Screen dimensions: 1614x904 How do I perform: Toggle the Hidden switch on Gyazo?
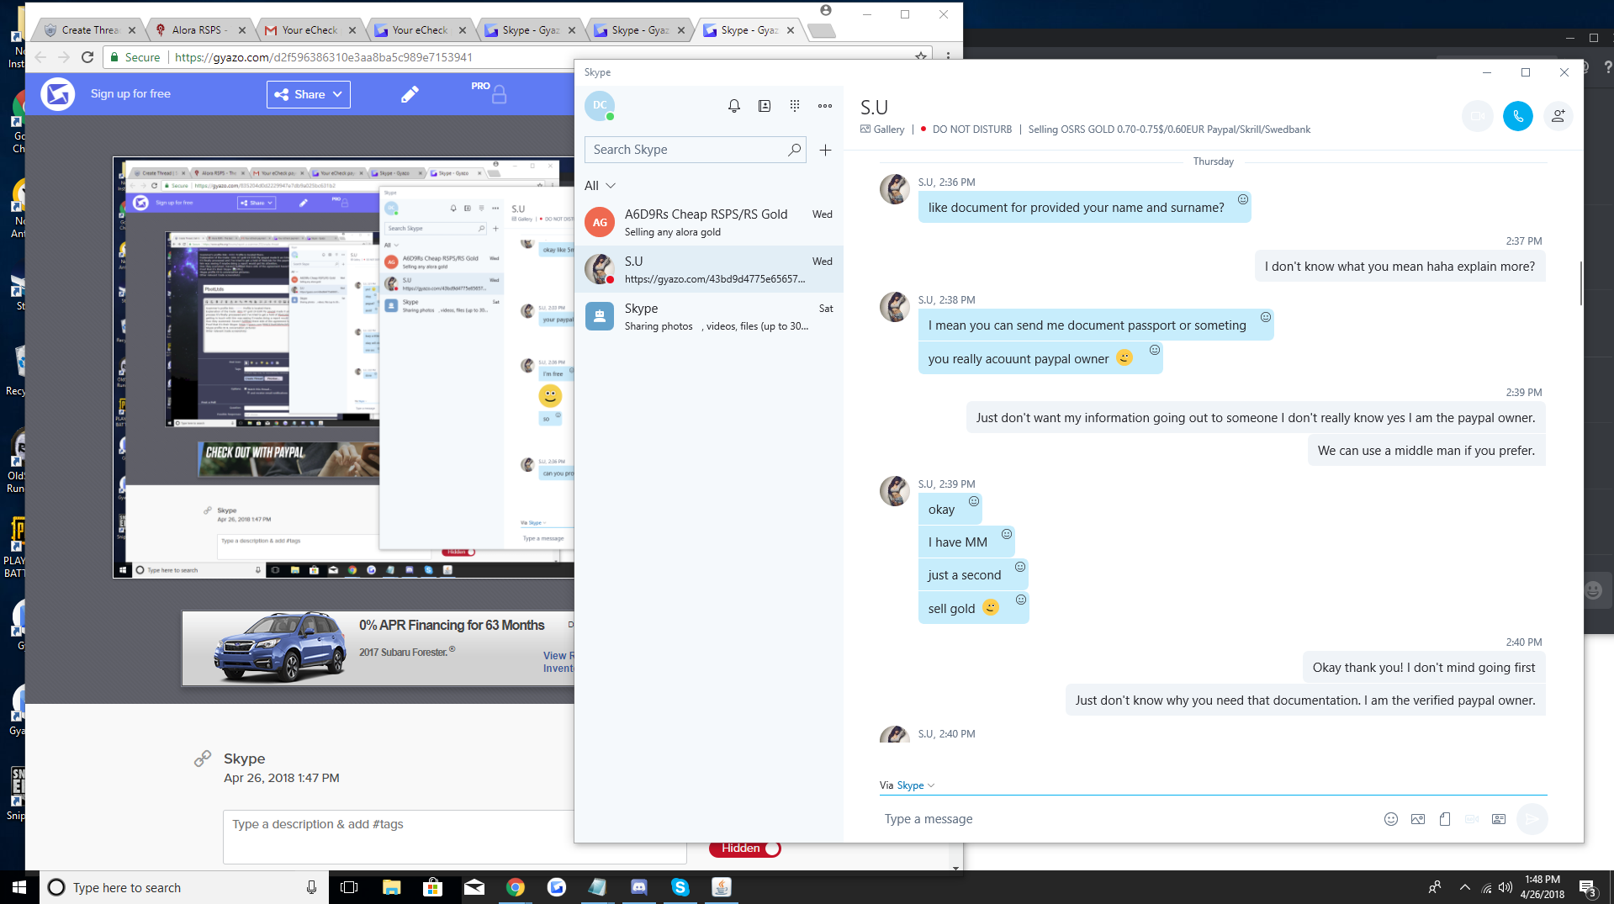(x=745, y=848)
